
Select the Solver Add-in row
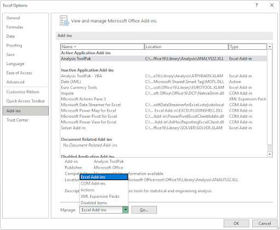coord(164,128)
